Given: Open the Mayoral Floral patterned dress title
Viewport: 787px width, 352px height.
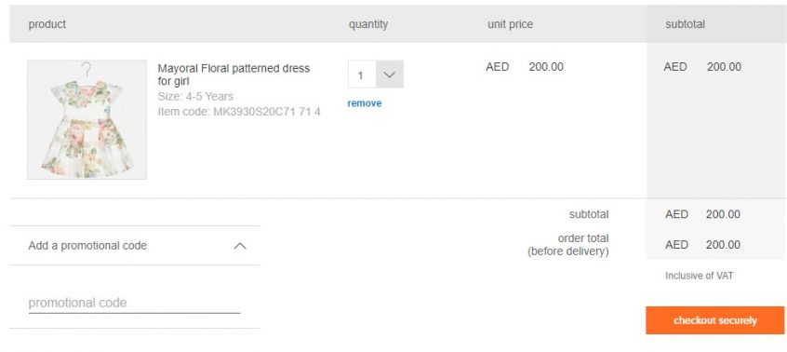Looking at the screenshot, I should pyautogui.click(x=233, y=74).
